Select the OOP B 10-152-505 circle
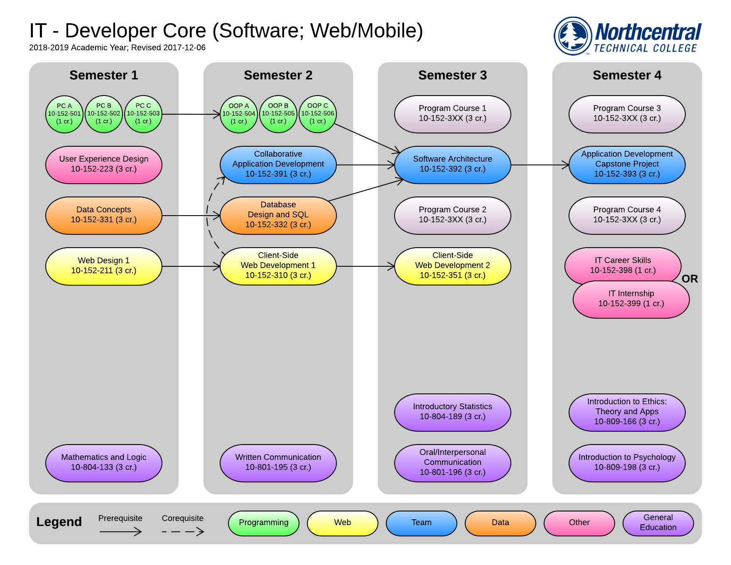This screenshot has width=731, height=565. pos(278,114)
